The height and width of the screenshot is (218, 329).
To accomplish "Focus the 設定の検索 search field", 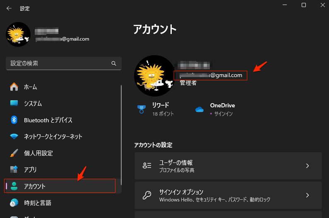I will click(x=64, y=63).
